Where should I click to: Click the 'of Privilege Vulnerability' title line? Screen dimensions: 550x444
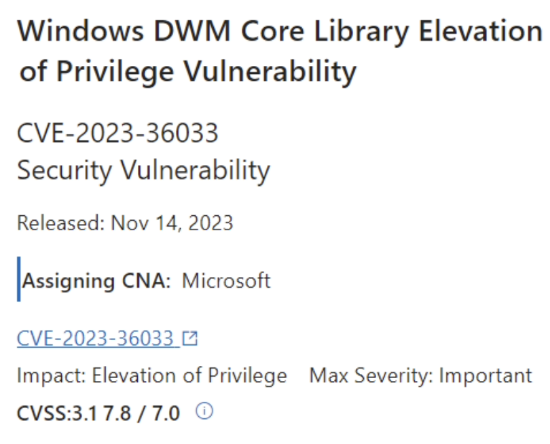188,71
